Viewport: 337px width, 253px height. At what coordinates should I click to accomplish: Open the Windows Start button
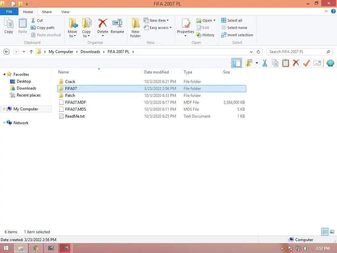tap(6, 248)
